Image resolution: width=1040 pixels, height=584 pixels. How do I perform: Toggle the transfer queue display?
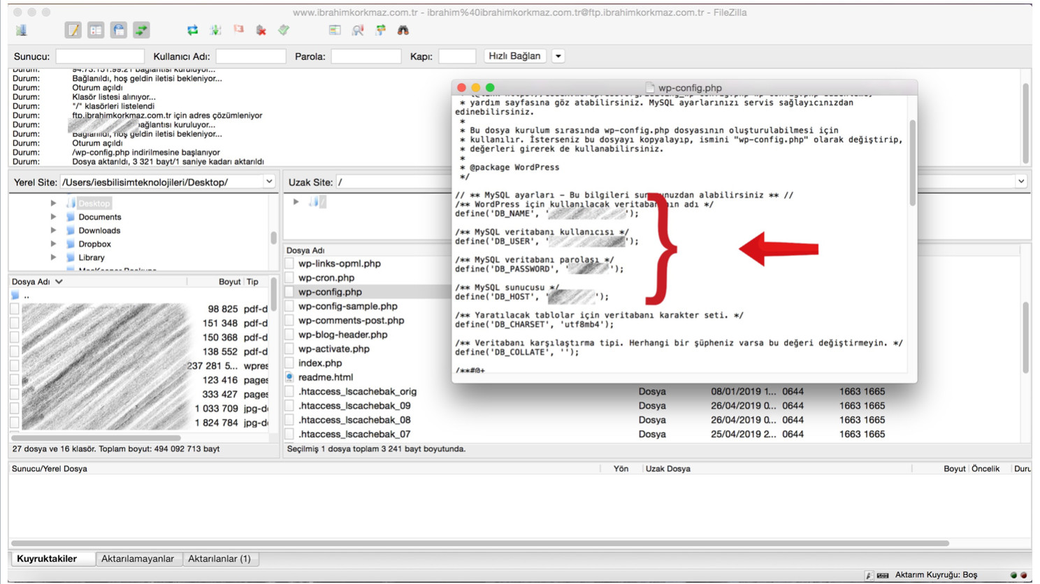point(141,30)
